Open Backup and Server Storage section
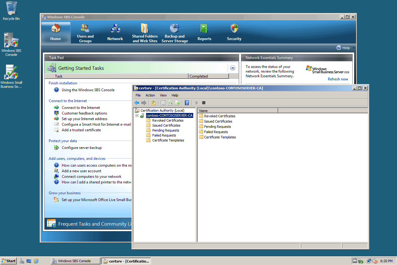The height and width of the screenshot is (265, 397). pyautogui.click(x=175, y=33)
